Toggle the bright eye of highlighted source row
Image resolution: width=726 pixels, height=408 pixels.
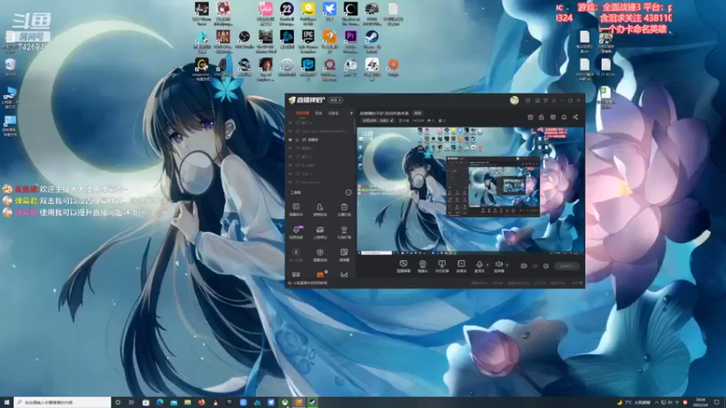[x=290, y=140]
